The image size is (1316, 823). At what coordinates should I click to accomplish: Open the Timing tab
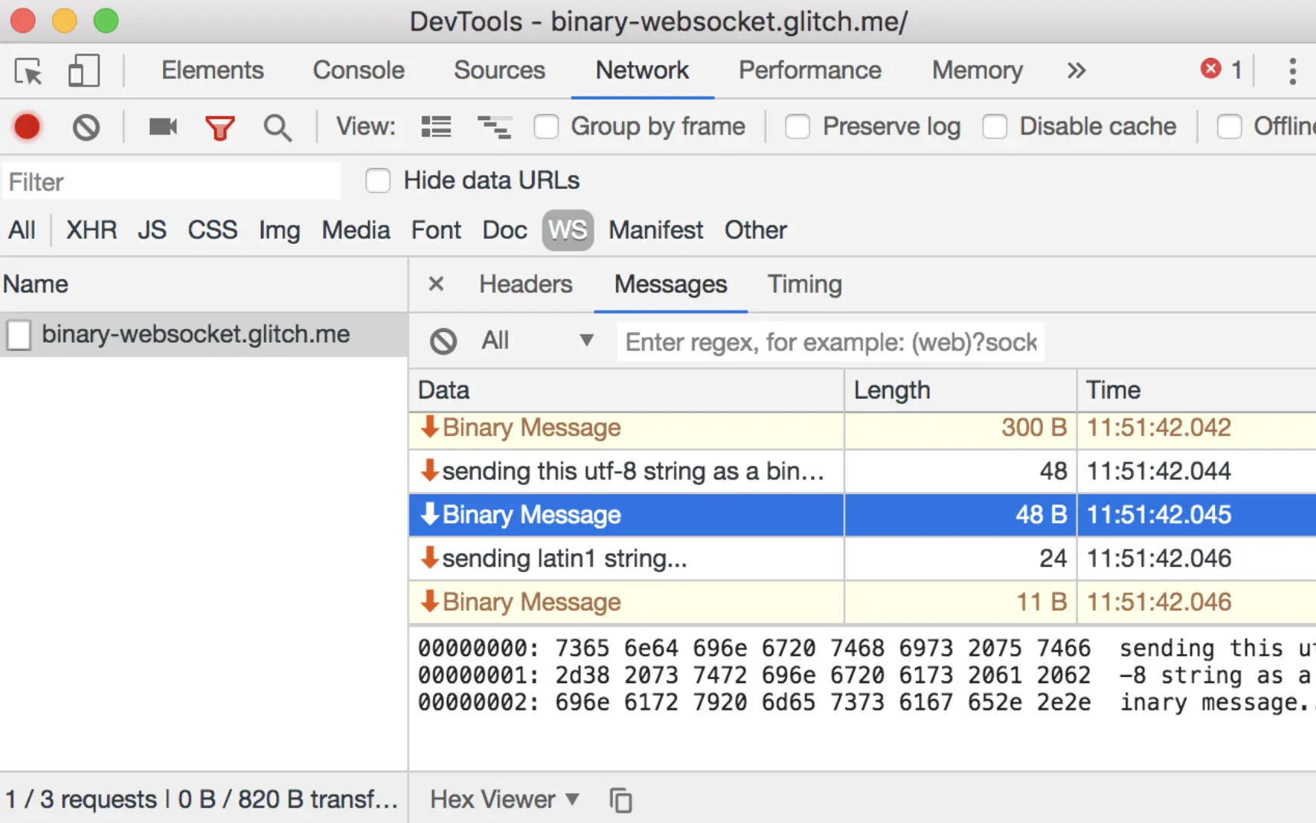[804, 284]
